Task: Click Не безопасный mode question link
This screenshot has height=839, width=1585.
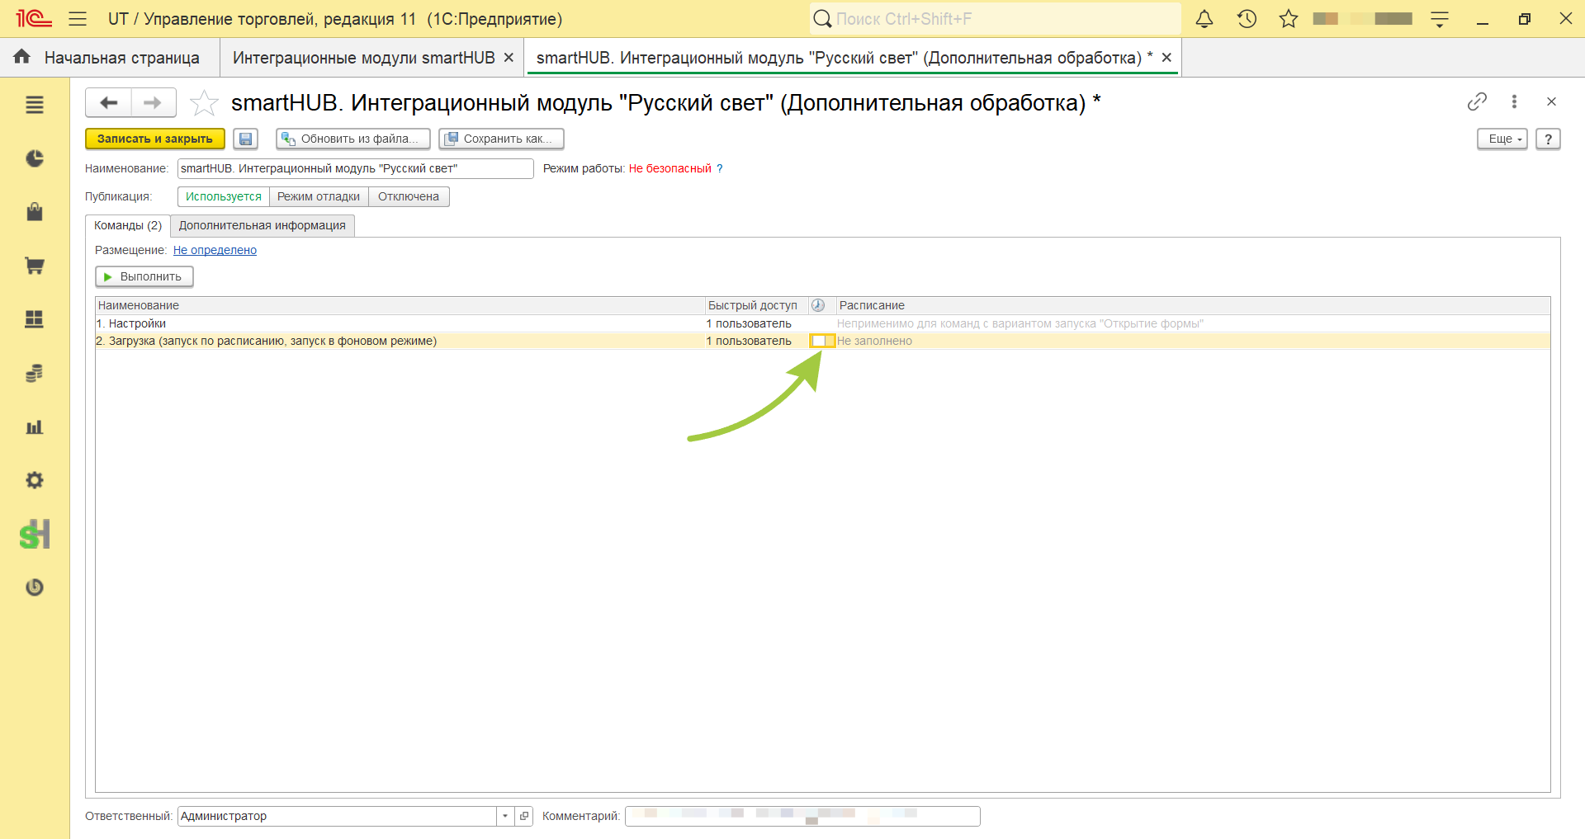Action: click(x=719, y=168)
